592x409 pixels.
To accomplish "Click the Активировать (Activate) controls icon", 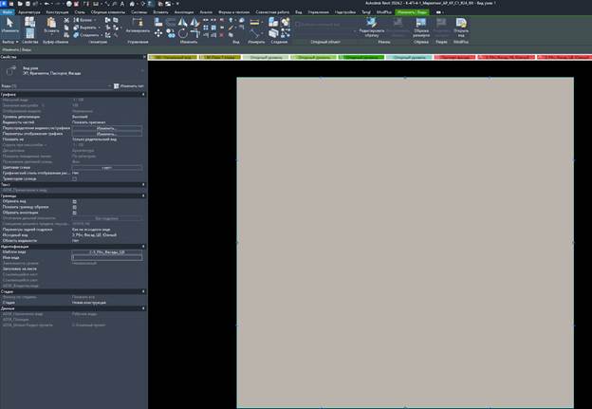I will (138, 24).
